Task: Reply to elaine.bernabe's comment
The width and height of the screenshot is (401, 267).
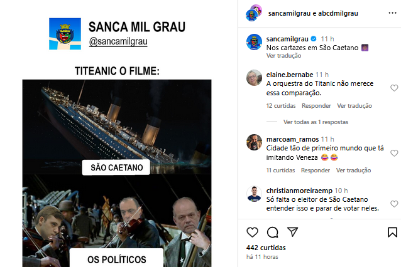Action: pos(316,105)
